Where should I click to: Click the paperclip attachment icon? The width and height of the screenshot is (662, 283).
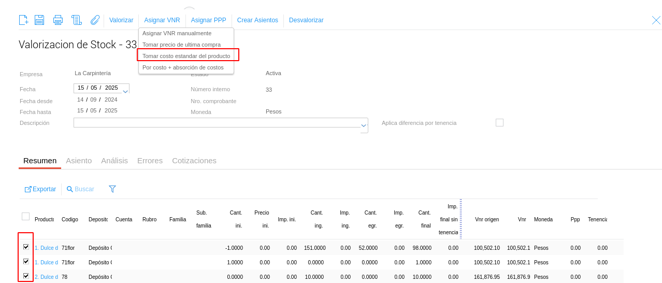point(95,20)
